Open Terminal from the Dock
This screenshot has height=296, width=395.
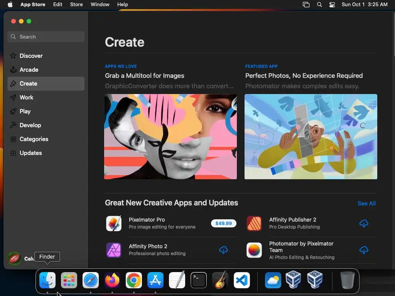[199, 280]
